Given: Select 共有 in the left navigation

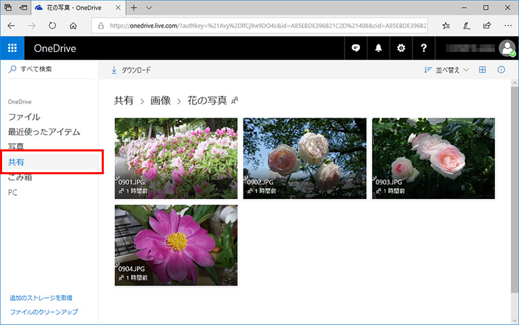Looking at the screenshot, I should tap(16, 162).
